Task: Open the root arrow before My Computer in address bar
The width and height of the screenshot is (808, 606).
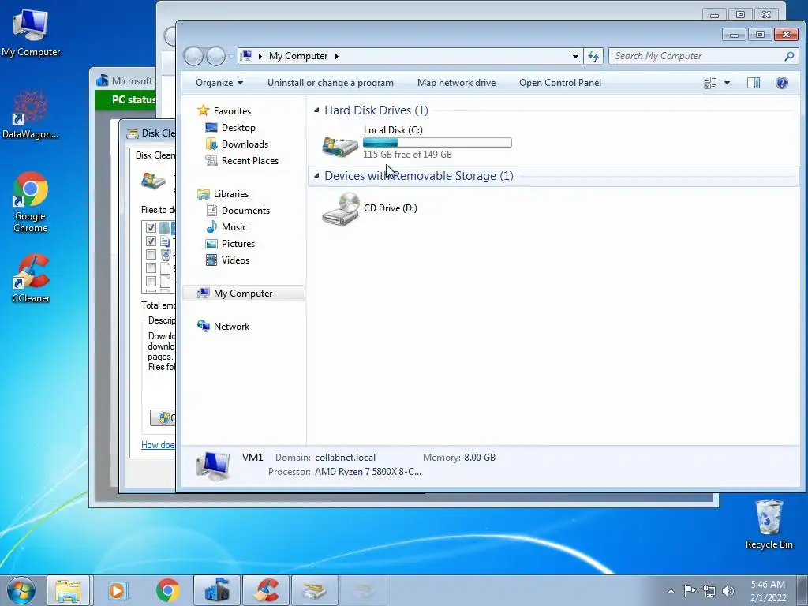Action: click(x=260, y=56)
